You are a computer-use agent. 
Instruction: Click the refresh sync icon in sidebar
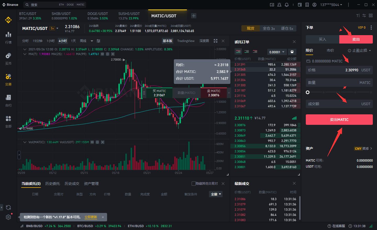point(8,207)
